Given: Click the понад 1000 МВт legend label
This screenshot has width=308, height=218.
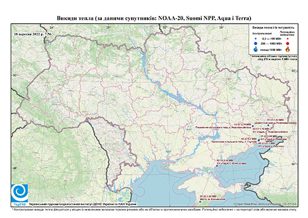Looking at the screenshot, I should click(x=271, y=49).
